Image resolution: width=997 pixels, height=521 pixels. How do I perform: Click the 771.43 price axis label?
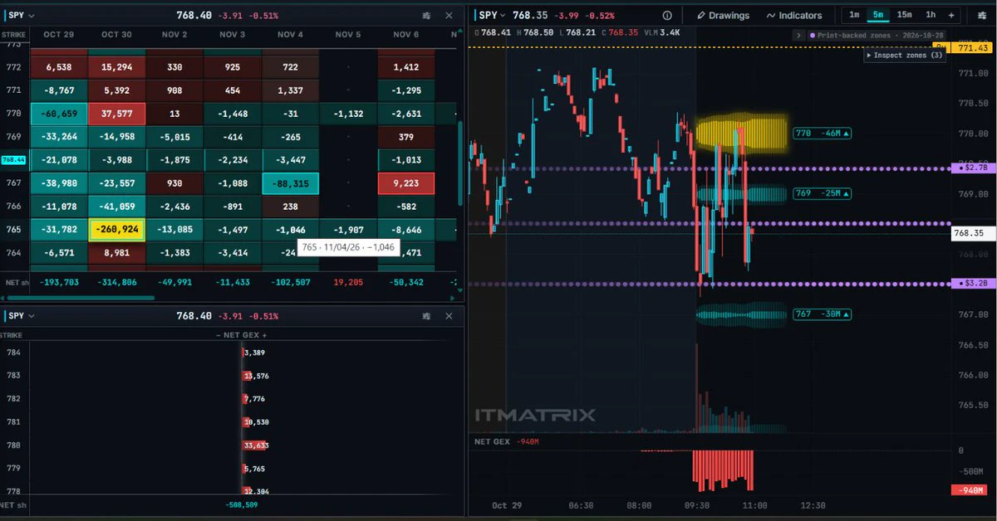972,49
